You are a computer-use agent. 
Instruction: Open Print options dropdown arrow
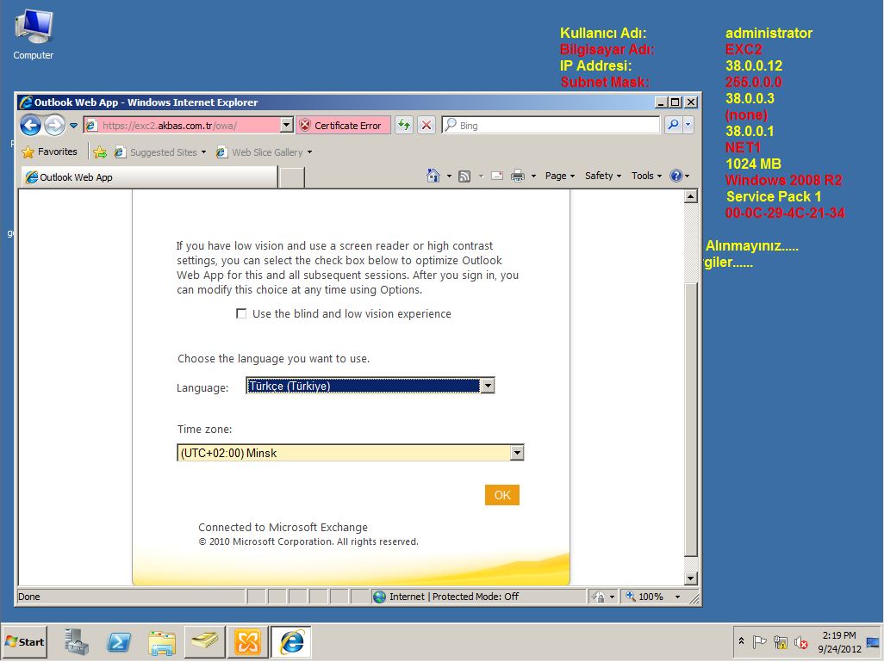pos(533,176)
